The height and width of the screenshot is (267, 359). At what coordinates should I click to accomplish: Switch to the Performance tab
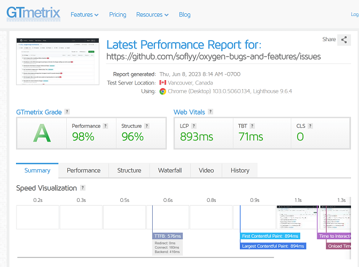[83, 170]
